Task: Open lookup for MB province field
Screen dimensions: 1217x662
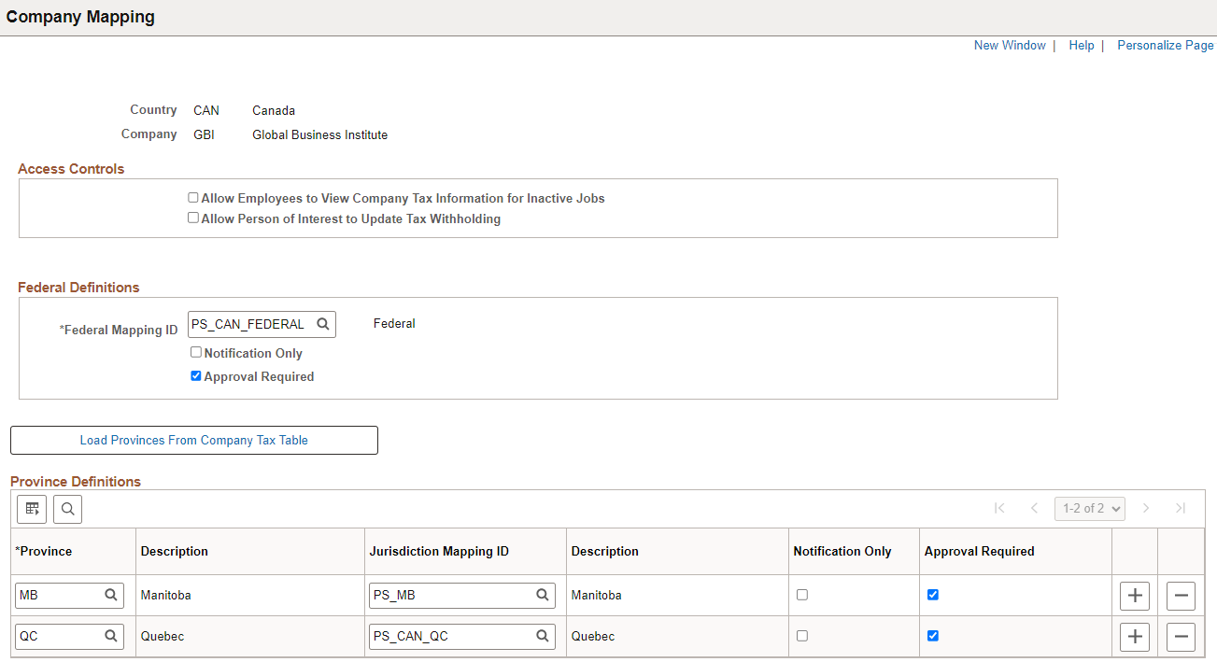Action: click(110, 595)
